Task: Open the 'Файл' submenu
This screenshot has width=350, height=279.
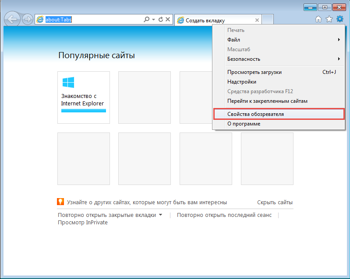Action: pos(279,40)
